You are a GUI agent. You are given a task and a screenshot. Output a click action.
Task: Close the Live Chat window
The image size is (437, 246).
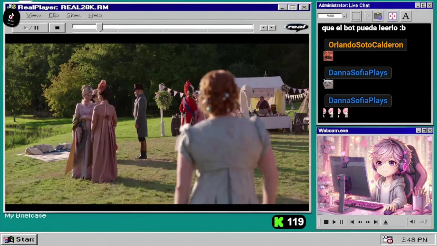click(429, 5)
